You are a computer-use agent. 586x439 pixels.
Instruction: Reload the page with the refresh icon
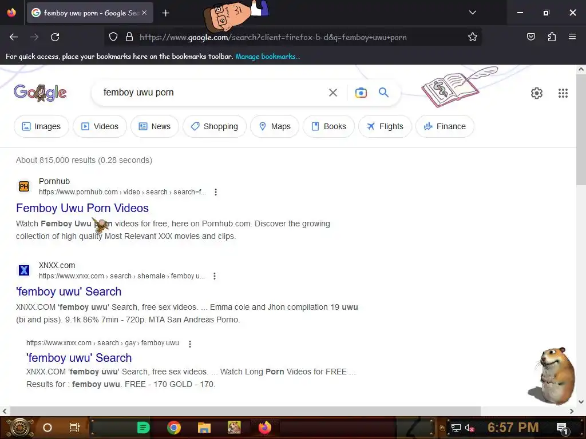pos(55,37)
